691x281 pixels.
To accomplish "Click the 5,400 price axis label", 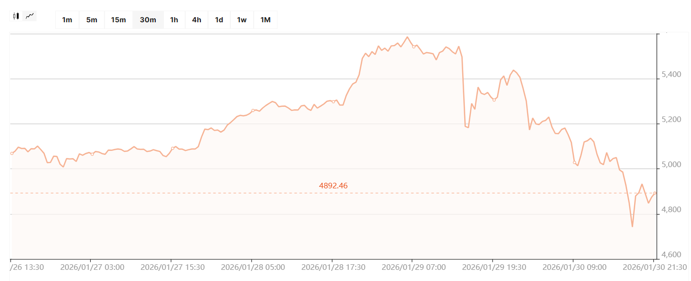I will [669, 75].
